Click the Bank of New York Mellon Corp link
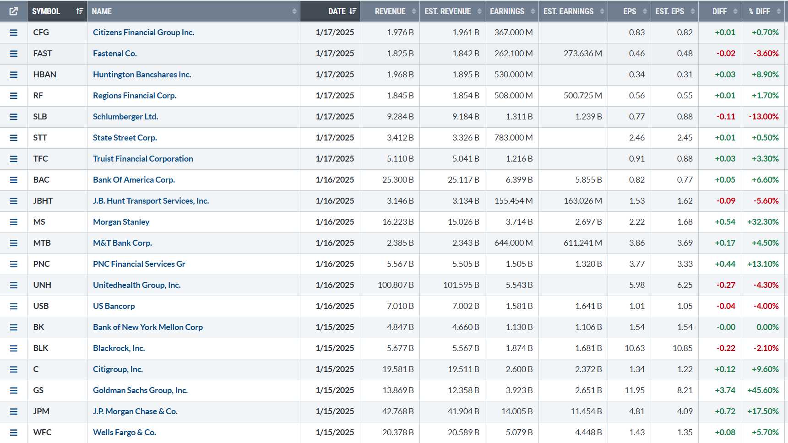 (147, 327)
